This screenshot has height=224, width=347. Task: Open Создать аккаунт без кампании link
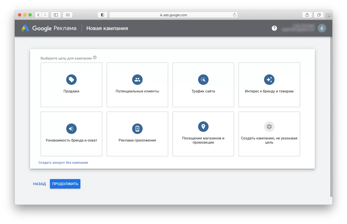coord(63,162)
